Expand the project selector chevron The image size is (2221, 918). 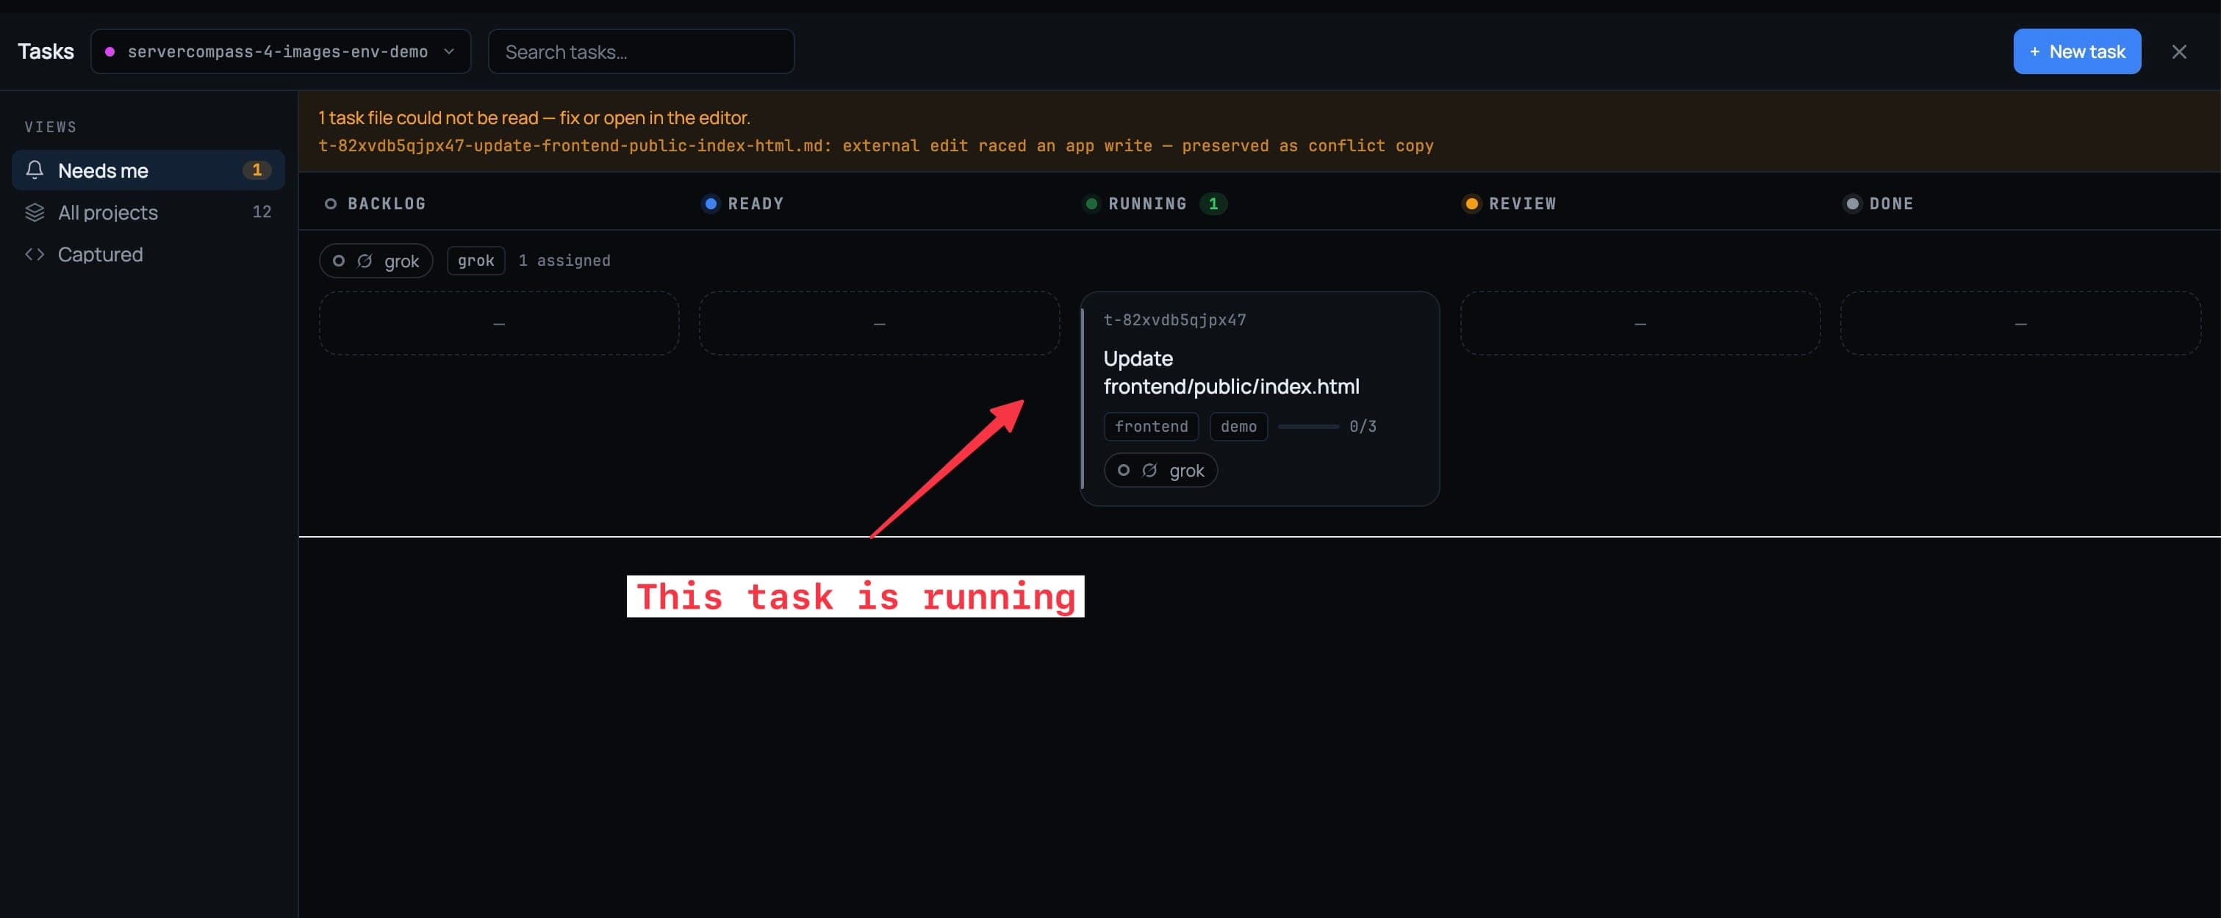(x=449, y=51)
